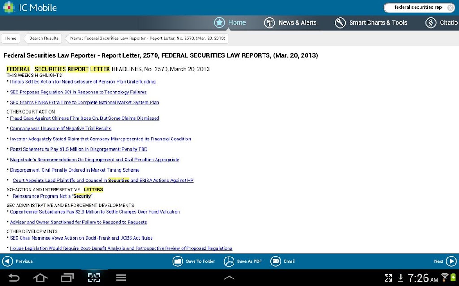Tap the IC Mobile logo icon
This screenshot has width=459, height=286.
[x=9, y=8]
